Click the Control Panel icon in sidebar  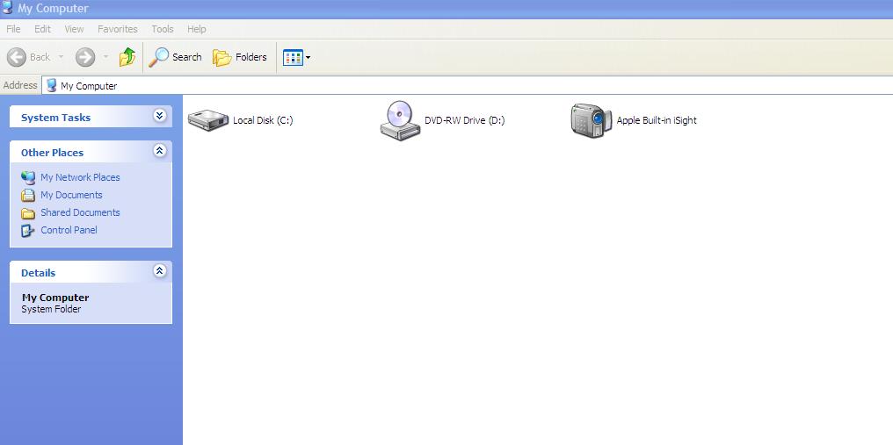point(28,231)
